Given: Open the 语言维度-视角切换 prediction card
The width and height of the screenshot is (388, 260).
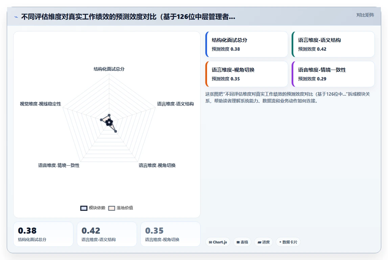Looking at the screenshot, I should pos(247,74).
